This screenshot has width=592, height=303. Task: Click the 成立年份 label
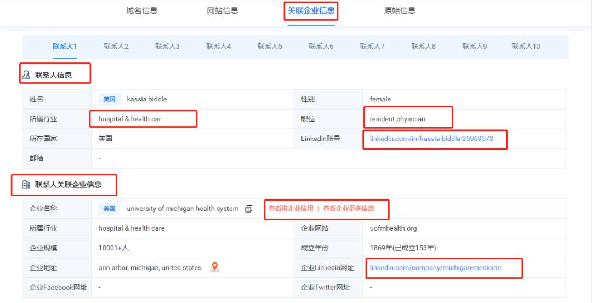pos(315,248)
